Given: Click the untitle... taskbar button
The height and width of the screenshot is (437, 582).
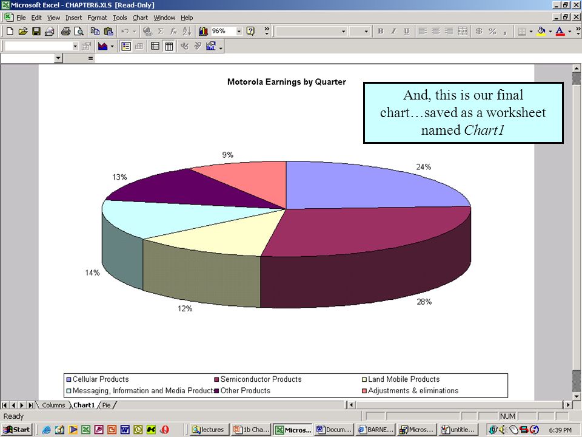Looking at the screenshot, I should click(458, 430).
